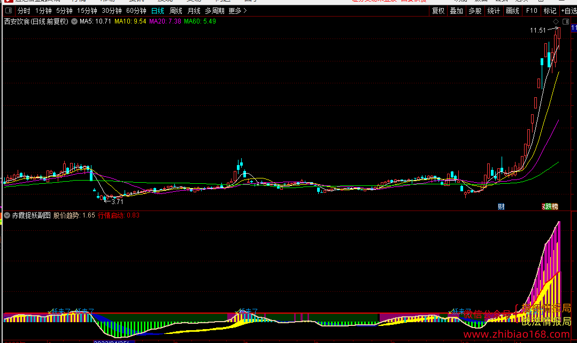The width and height of the screenshot is (577, 343).
Task: Toggle the left sidebar panel icon
Action: (9, 11)
